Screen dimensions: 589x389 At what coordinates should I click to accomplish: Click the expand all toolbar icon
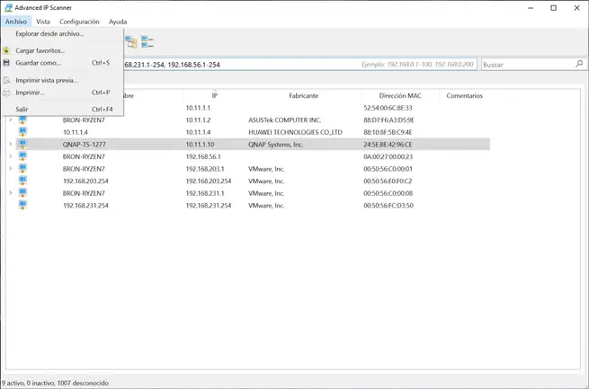point(131,42)
